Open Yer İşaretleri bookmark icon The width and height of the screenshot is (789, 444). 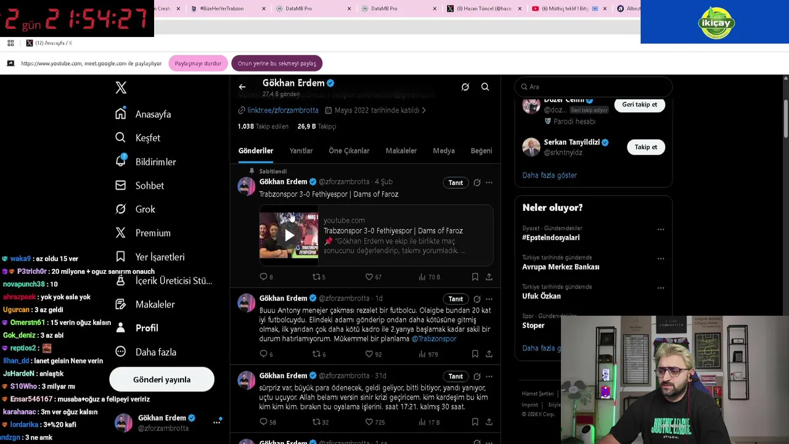pos(121,257)
